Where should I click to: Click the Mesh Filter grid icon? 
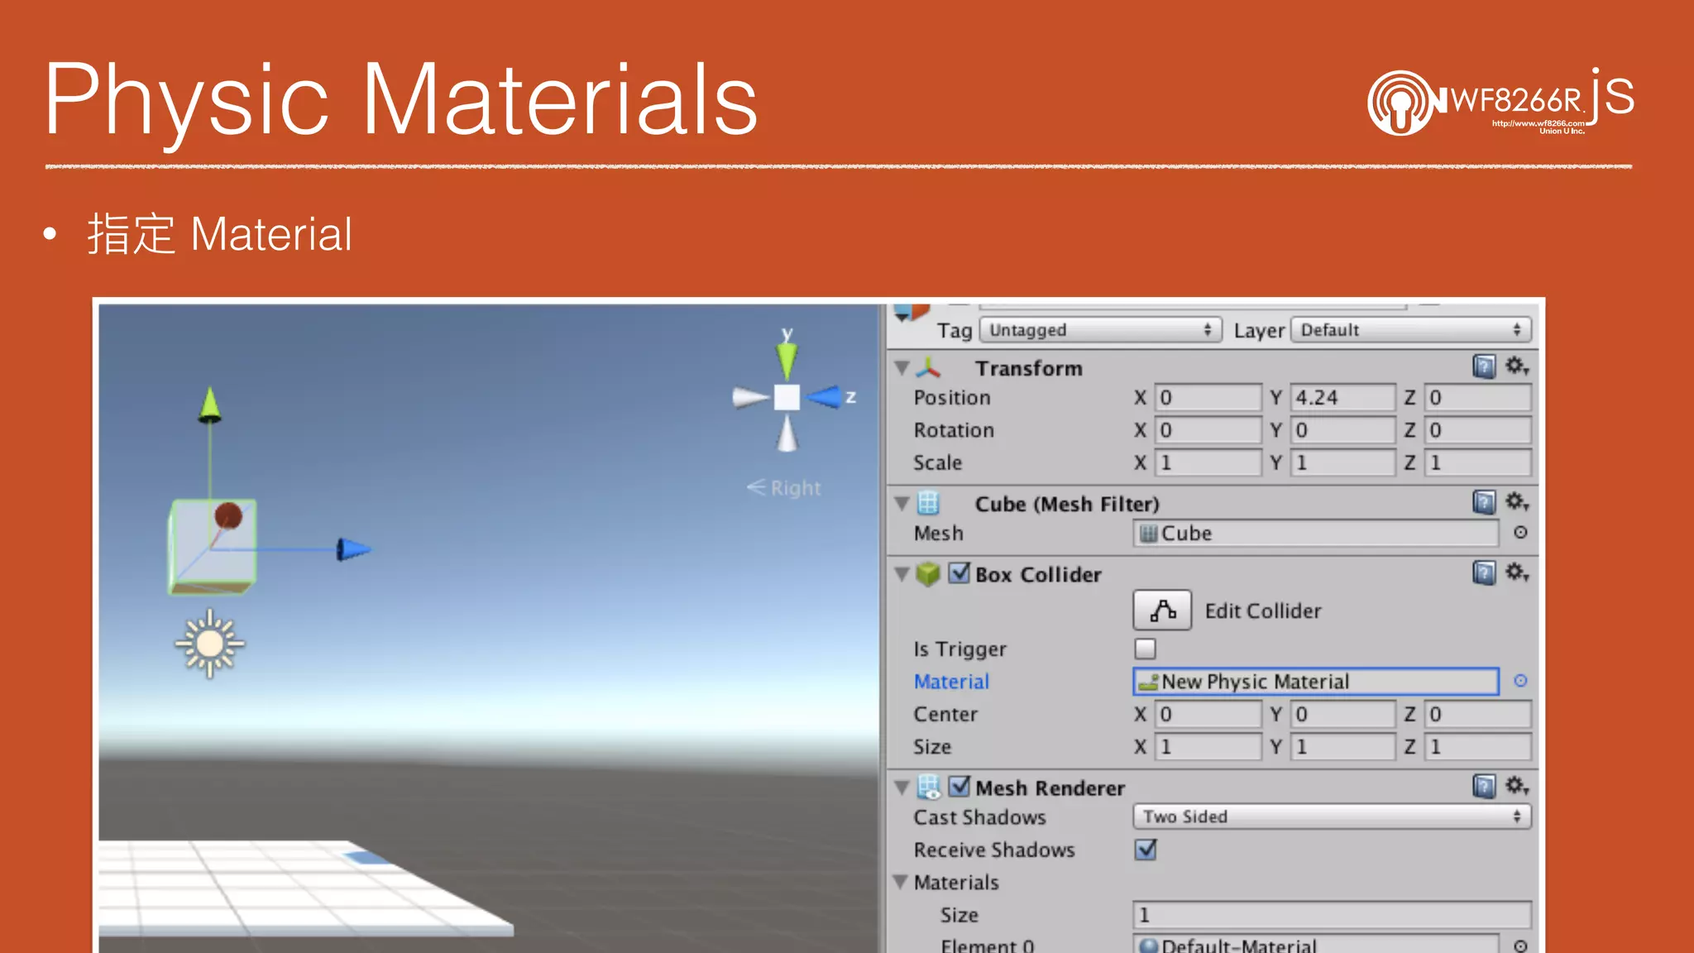click(x=929, y=503)
